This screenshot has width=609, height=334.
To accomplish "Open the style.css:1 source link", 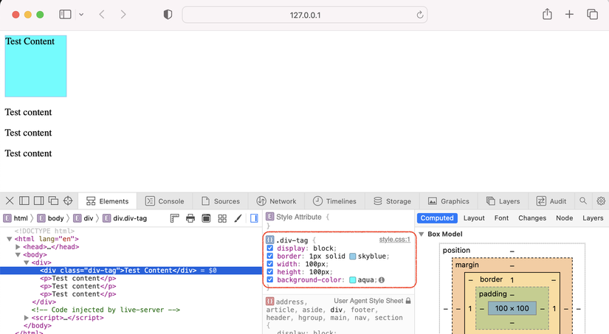I will coord(395,240).
